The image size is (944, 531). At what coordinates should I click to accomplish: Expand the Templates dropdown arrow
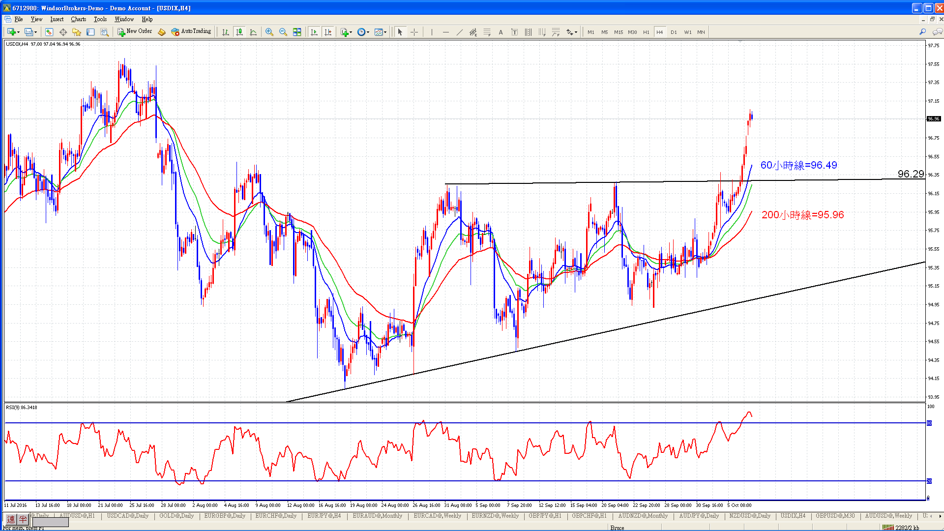click(x=385, y=32)
